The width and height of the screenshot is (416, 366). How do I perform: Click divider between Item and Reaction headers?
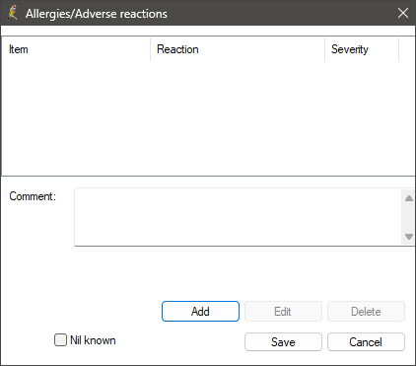click(151, 49)
